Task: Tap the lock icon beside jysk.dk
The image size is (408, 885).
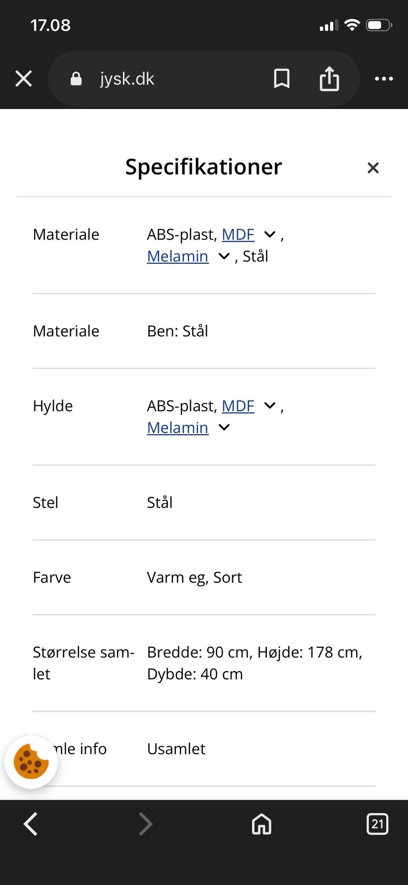Action: pos(76,79)
